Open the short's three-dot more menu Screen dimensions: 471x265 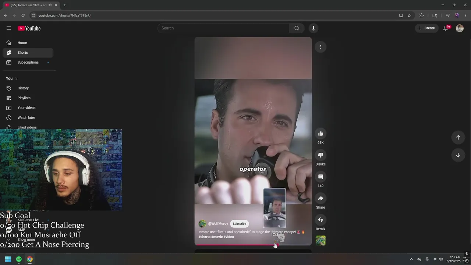pos(321,47)
